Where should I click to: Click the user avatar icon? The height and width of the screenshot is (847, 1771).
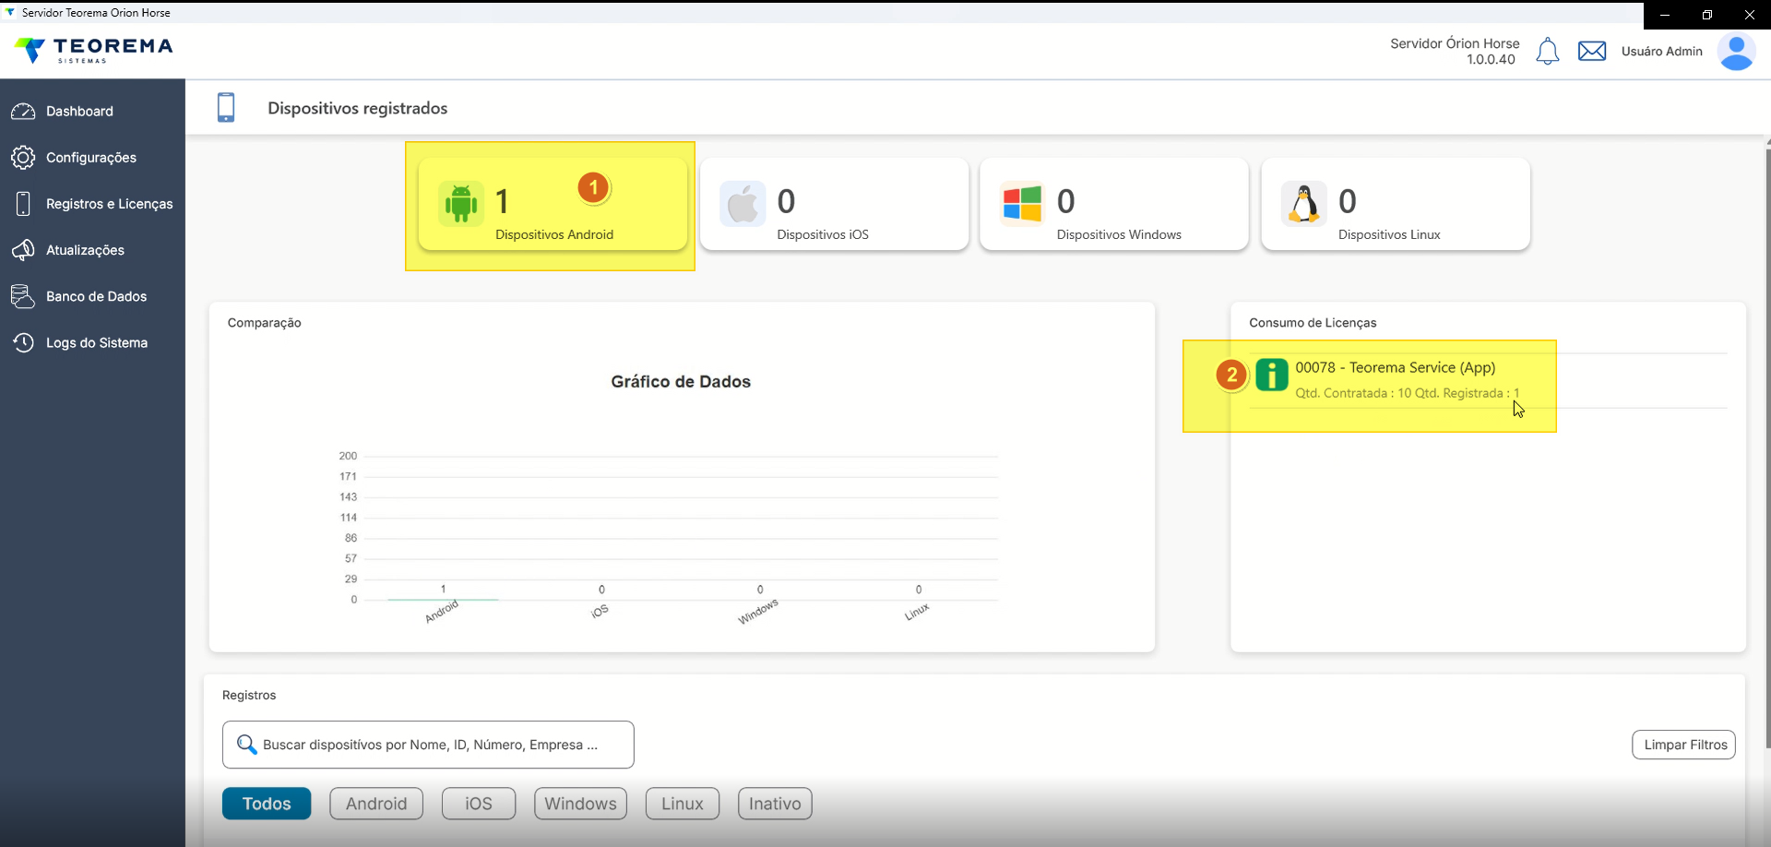tap(1736, 53)
